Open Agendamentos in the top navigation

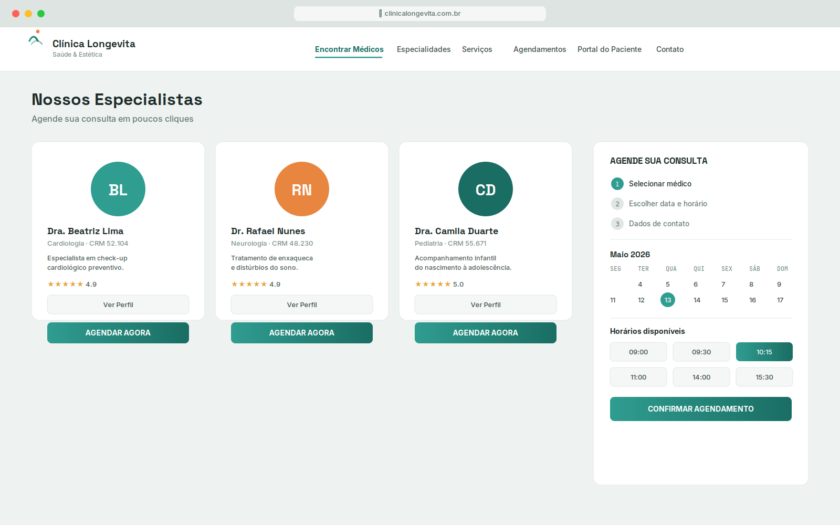pyautogui.click(x=540, y=49)
